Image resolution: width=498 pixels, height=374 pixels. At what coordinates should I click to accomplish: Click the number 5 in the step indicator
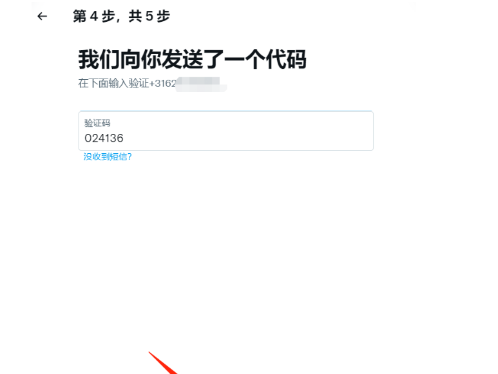tap(149, 16)
